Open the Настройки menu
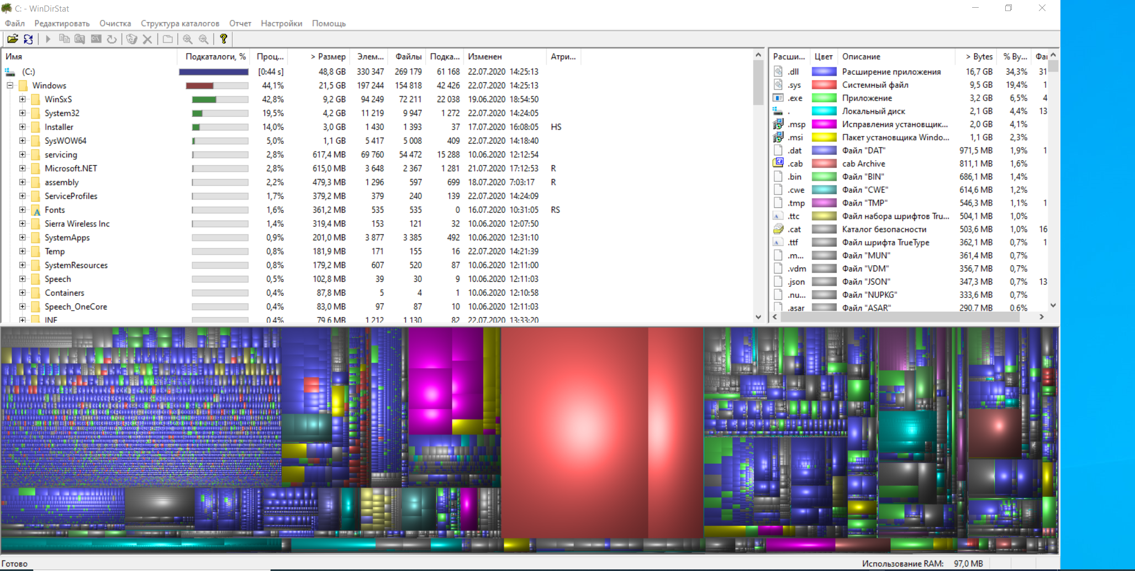This screenshot has height=571, width=1135. [x=282, y=23]
